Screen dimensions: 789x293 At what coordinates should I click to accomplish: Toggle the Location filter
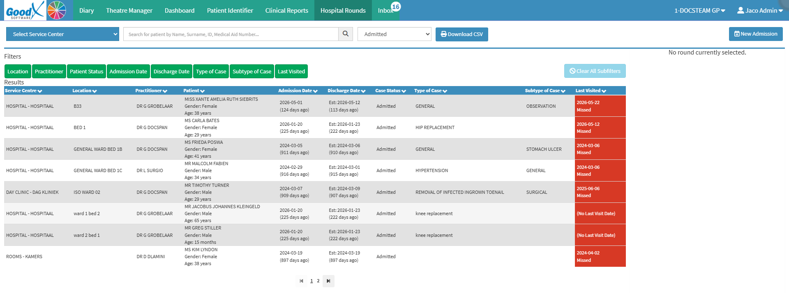(x=18, y=71)
